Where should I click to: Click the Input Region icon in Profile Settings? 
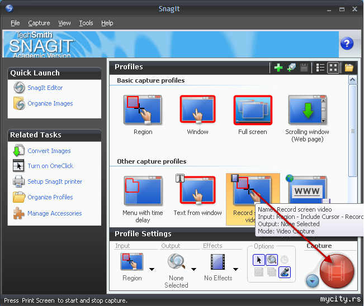(131, 262)
